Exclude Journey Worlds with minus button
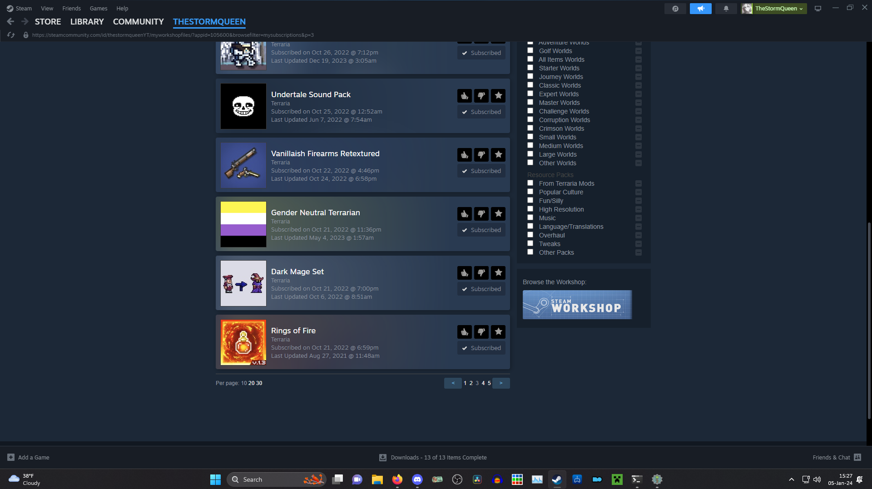Viewport: 872px width, 489px height. [x=639, y=77]
